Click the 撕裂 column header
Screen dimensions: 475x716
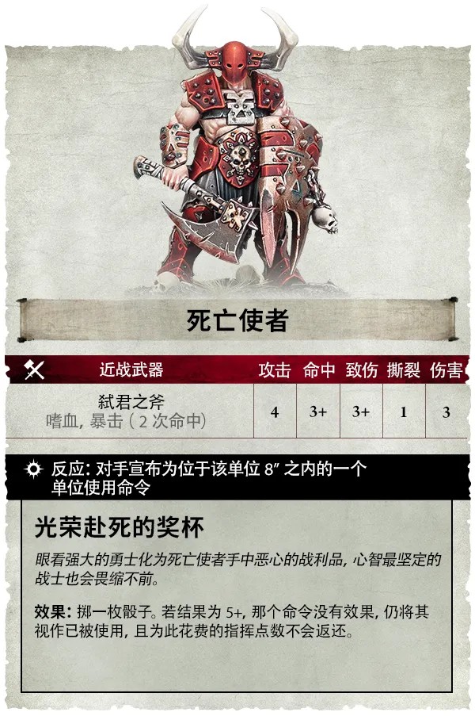[404, 370]
